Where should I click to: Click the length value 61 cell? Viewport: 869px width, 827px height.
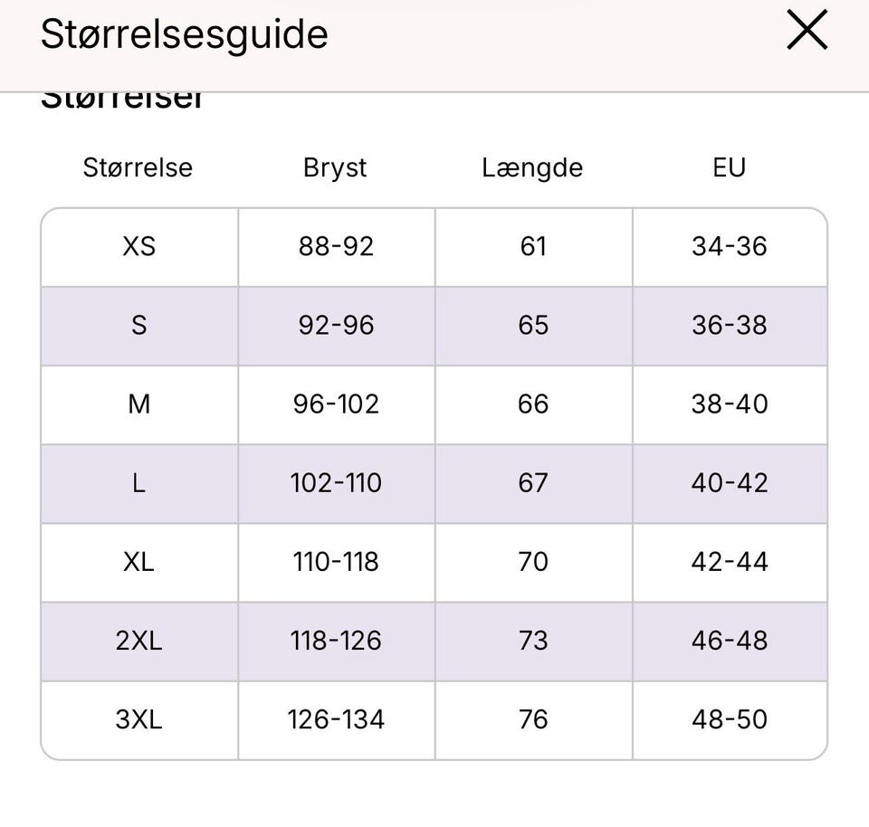tap(533, 246)
